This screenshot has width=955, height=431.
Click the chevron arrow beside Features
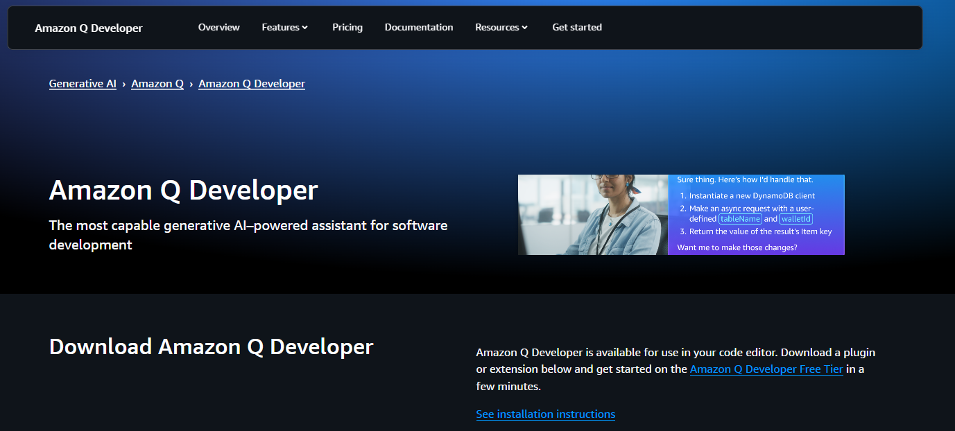point(305,28)
